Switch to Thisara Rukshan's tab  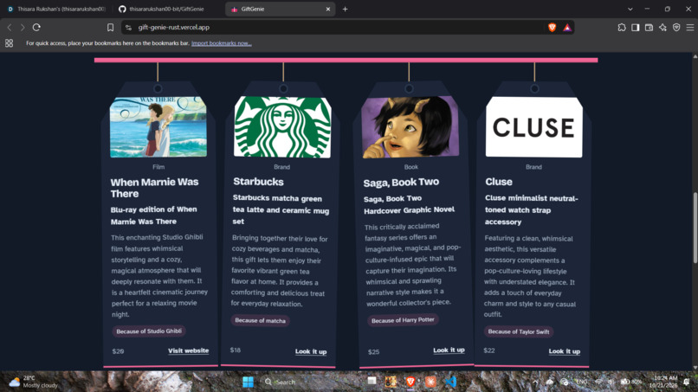56,9
